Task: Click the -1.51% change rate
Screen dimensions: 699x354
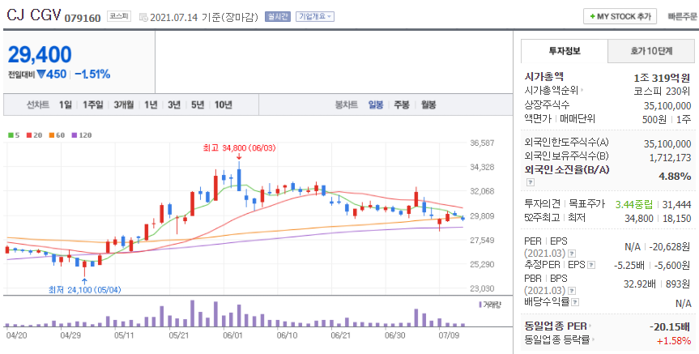Action: click(92, 74)
